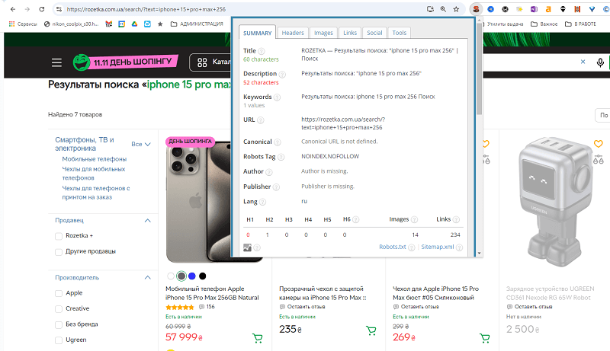Check the Другие продавцы checkbox
The image size is (610, 351).
pyautogui.click(x=59, y=252)
